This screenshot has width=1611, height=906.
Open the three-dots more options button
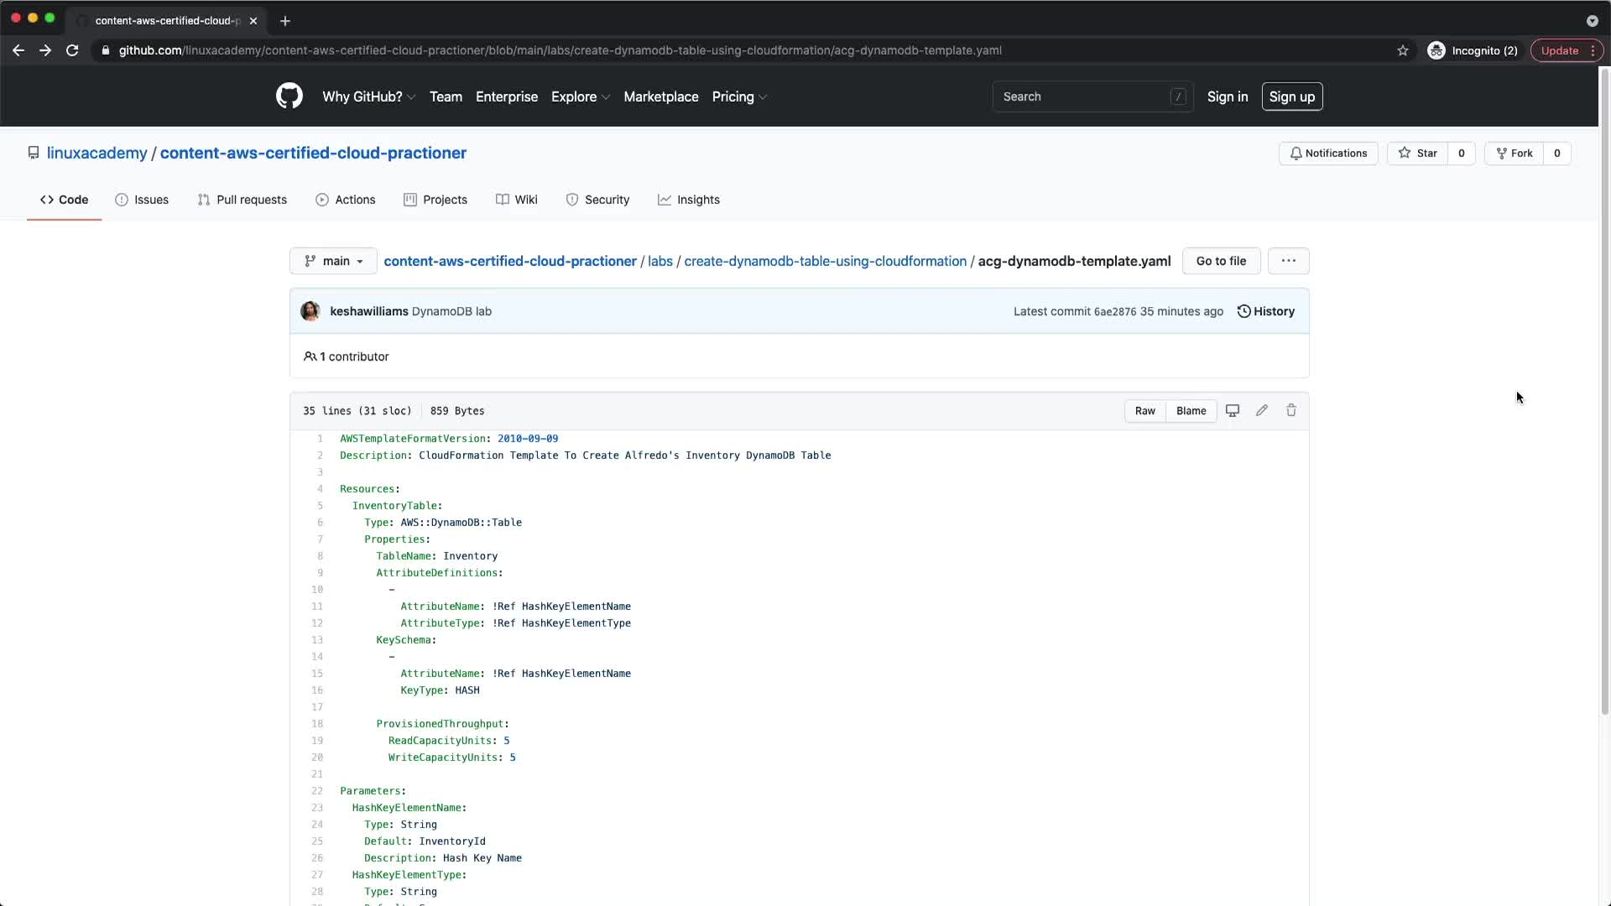(x=1288, y=261)
